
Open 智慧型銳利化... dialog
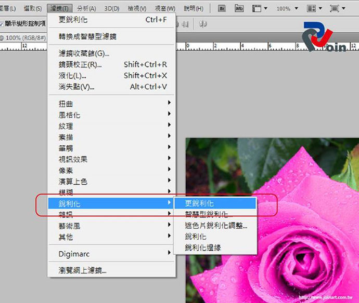215,214
